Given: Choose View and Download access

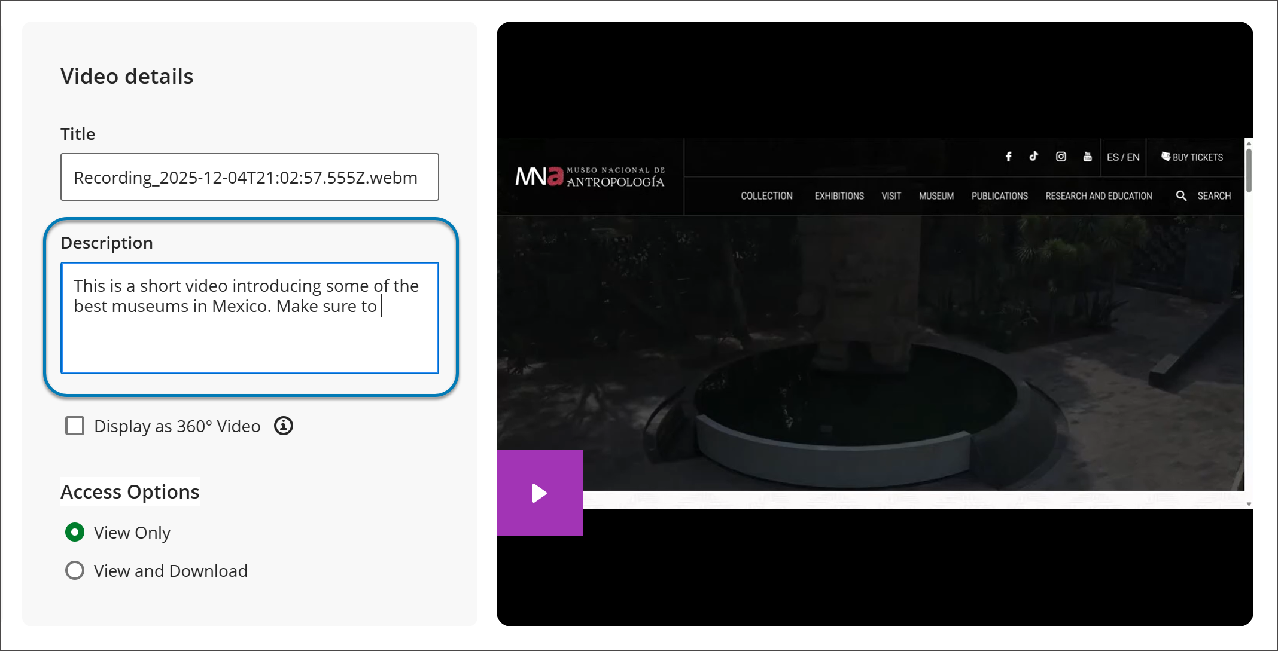Looking at the screenshot, I should point(74,570).
